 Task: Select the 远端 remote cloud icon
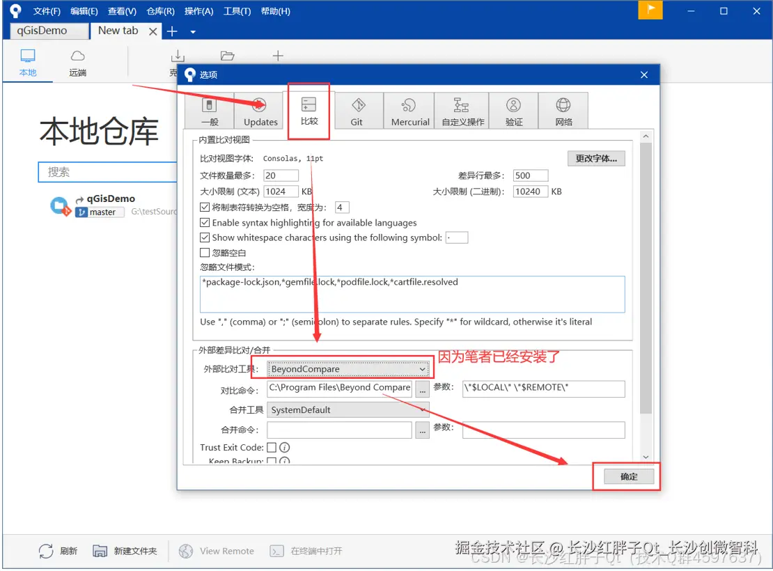(x=77, y=63)
